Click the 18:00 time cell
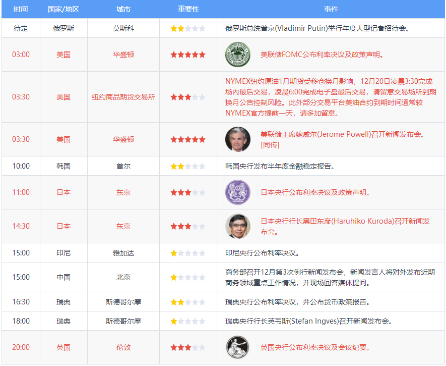Image resolution: width=446 pixels, height=366 pixels. click(21, 321)
